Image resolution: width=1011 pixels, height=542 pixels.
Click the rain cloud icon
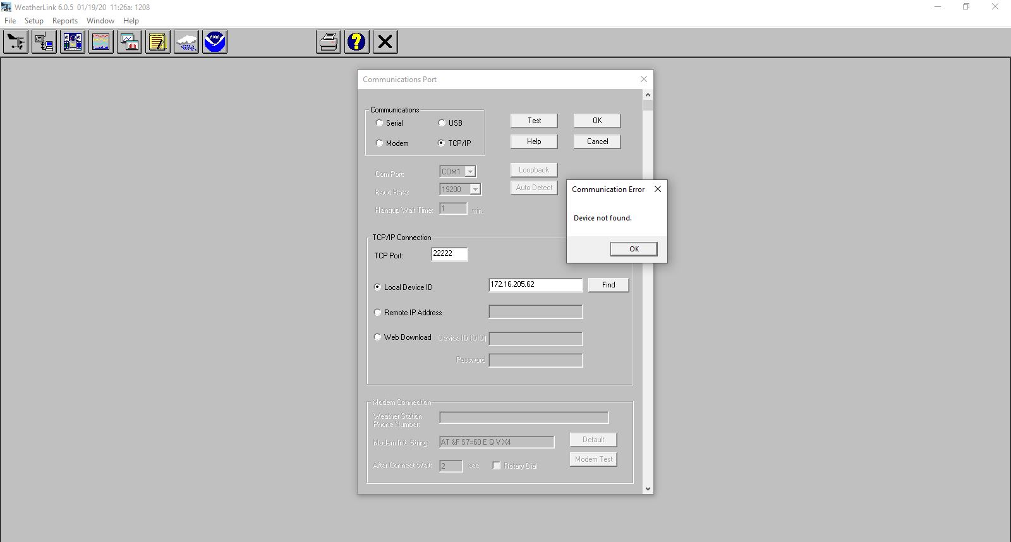[186, 42]
